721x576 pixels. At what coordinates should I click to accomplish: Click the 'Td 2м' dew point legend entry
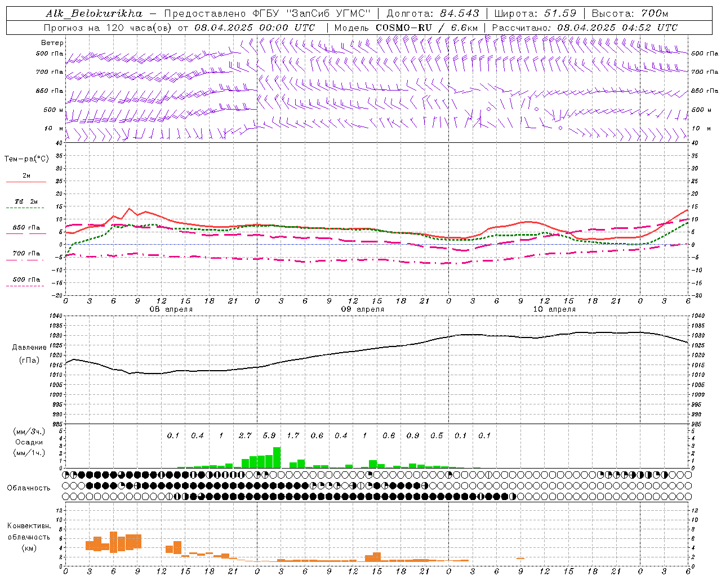click(x=26, y=201)
